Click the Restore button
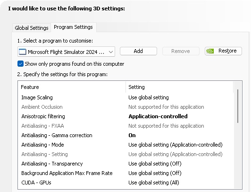The width and height of the screenshot is (251, 192). 223,51
